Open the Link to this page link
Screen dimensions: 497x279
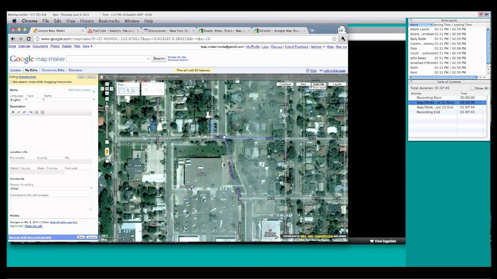(335, 71)
